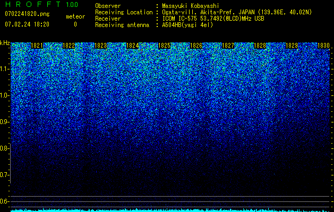Click the antenna value A504HB(yagi 4el)
This screenshot has width=334, height=212.
[187, 25]
